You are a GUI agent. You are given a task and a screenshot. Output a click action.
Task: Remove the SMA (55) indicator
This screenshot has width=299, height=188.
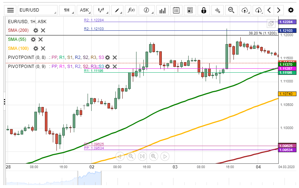click(x=41, y=39)
